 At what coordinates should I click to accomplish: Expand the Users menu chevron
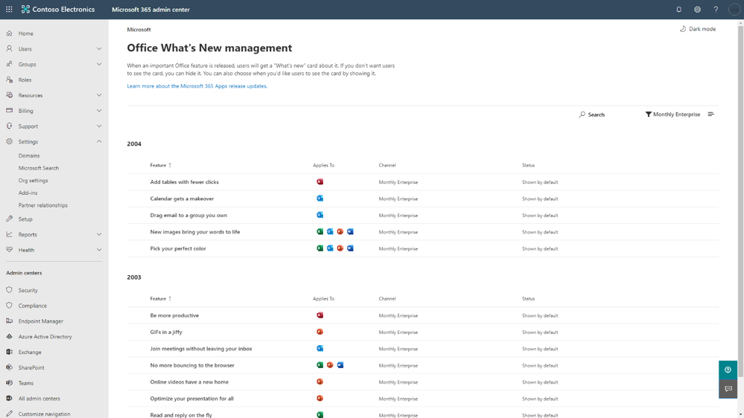[x=99, y=49]
